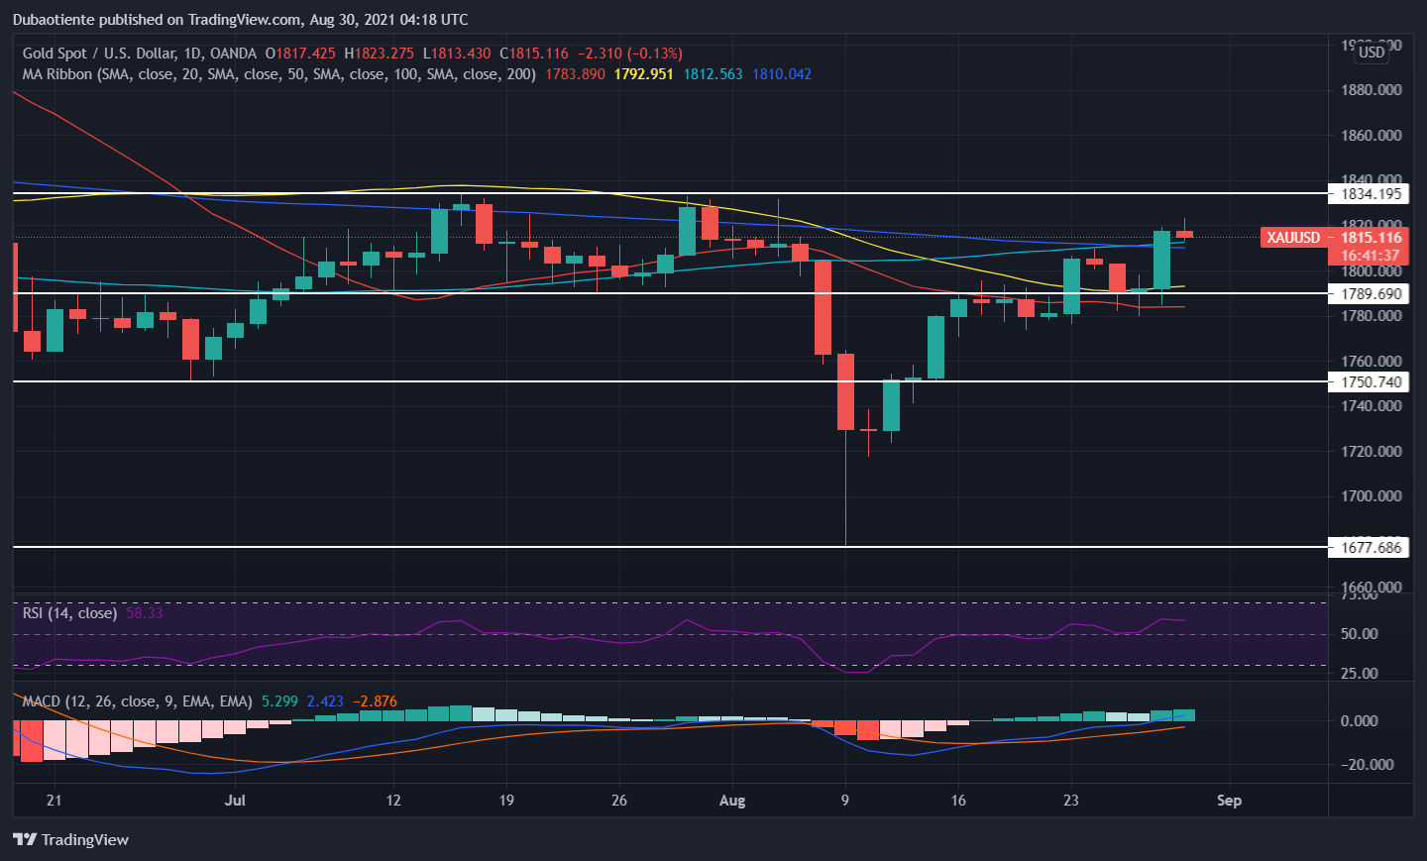Click the Close price value C1815.116
Screen dimensions: 1427x861
(534, 54)
